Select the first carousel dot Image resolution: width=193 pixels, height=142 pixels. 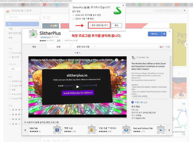point(75,53)
